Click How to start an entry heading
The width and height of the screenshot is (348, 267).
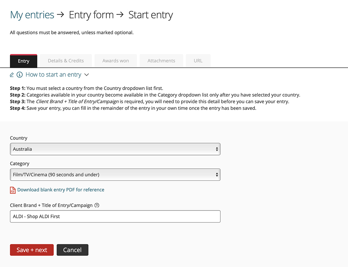(x=53, y=75)
